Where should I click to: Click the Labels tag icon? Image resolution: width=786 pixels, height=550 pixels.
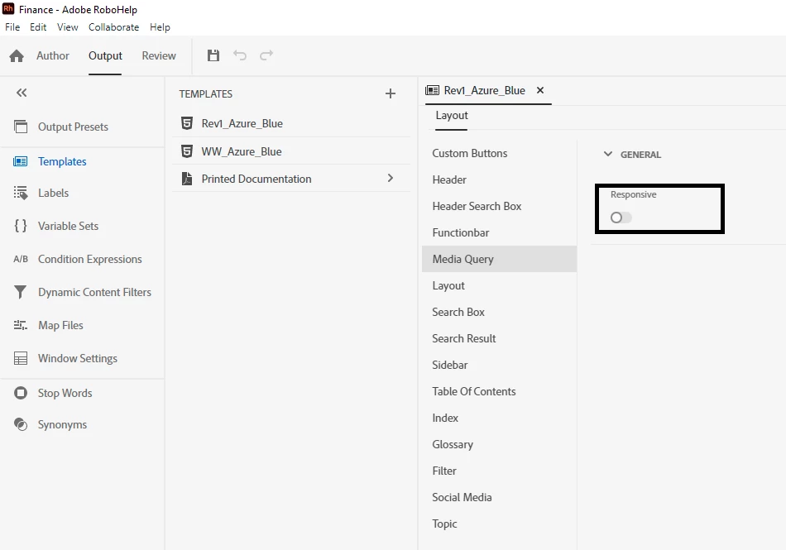click(x=21, y=193)
